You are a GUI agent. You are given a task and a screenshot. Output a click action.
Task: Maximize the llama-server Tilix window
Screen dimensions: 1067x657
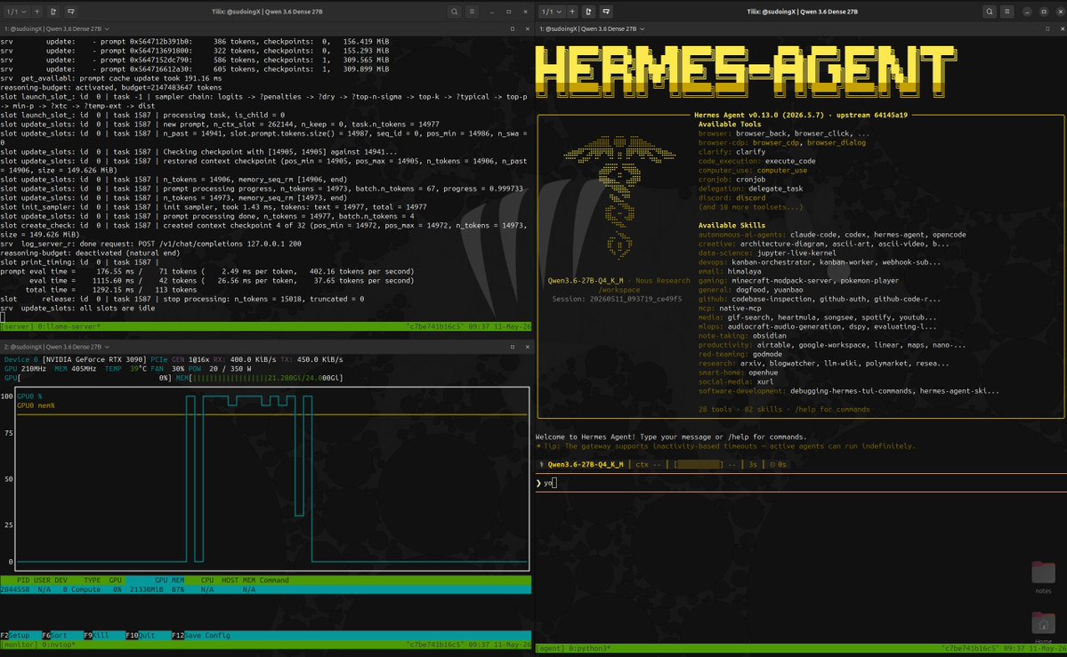(508, 12)
